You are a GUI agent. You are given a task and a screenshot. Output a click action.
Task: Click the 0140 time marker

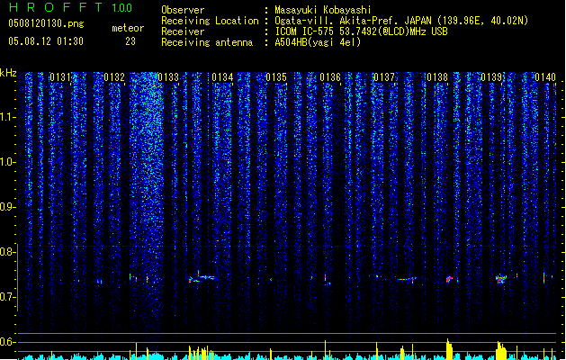point(545,77)
